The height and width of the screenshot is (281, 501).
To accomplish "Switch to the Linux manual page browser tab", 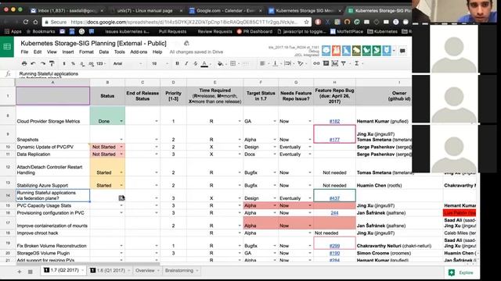I will tap(145, 10).
